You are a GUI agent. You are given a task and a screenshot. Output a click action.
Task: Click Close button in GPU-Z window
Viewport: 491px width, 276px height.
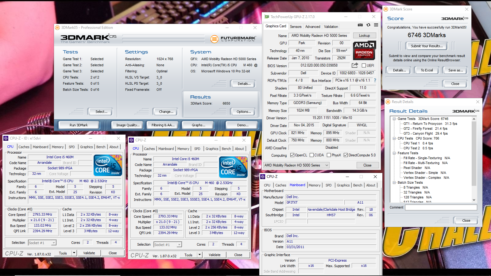tap(367, 165)
